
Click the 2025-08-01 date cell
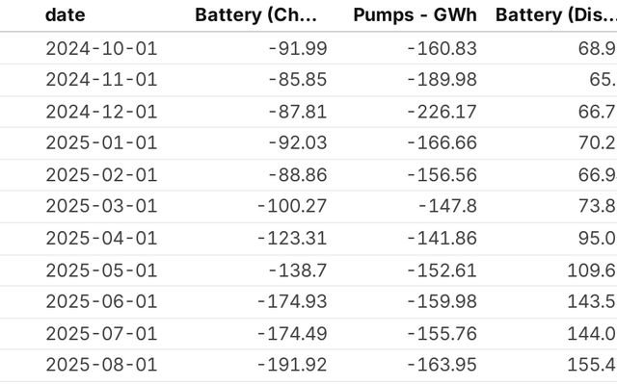click(x=101, y=365)
